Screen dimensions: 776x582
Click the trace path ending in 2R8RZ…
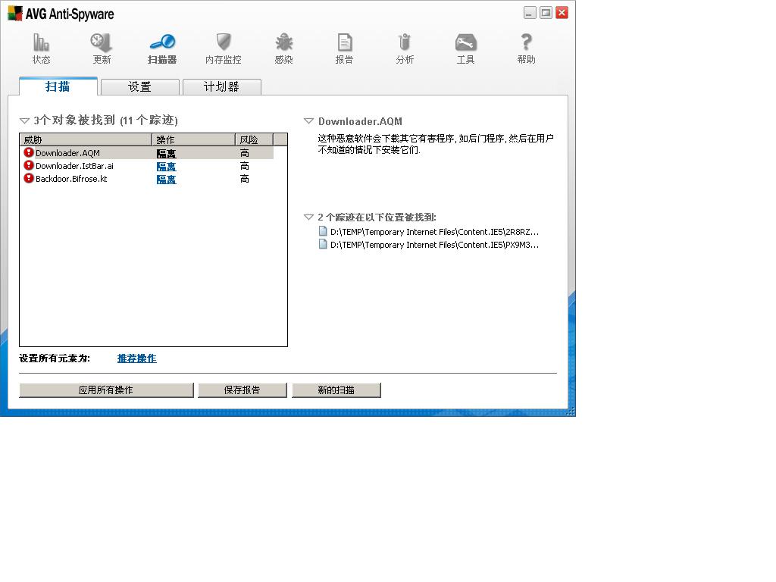tap(434, 232)
